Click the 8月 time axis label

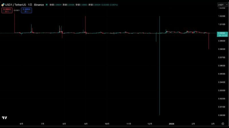64,124
